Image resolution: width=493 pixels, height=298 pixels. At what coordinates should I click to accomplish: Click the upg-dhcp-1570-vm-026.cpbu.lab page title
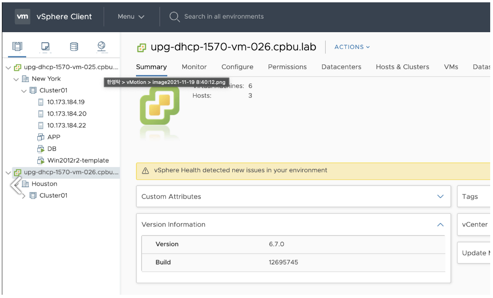pyautogui.click(x=233, y=47)
